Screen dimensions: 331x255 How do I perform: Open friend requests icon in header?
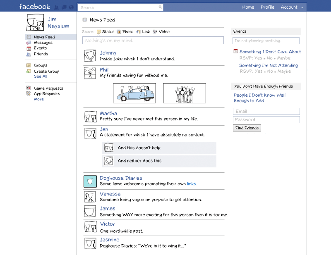56,7
